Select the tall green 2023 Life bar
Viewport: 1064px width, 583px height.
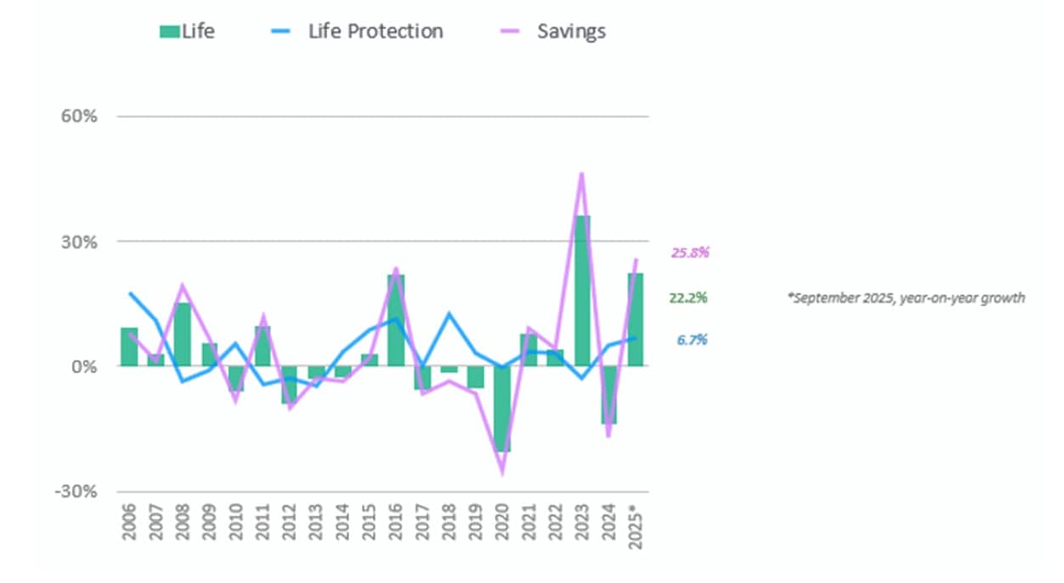point(582,290)
